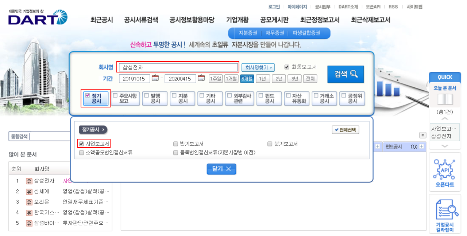Open the 오픈API link
467x236 pixels.
(373, 7)
